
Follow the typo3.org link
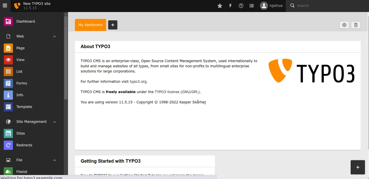pos(138,82)
